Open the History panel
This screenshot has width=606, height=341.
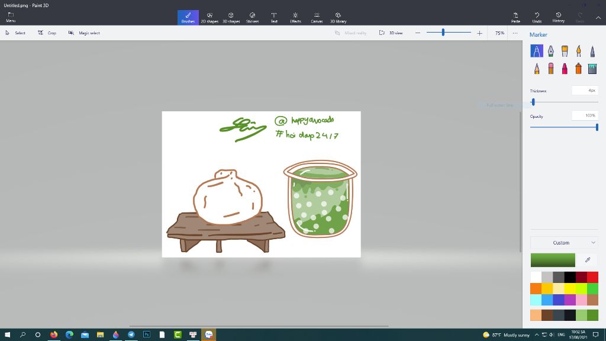tap(559, 17)
